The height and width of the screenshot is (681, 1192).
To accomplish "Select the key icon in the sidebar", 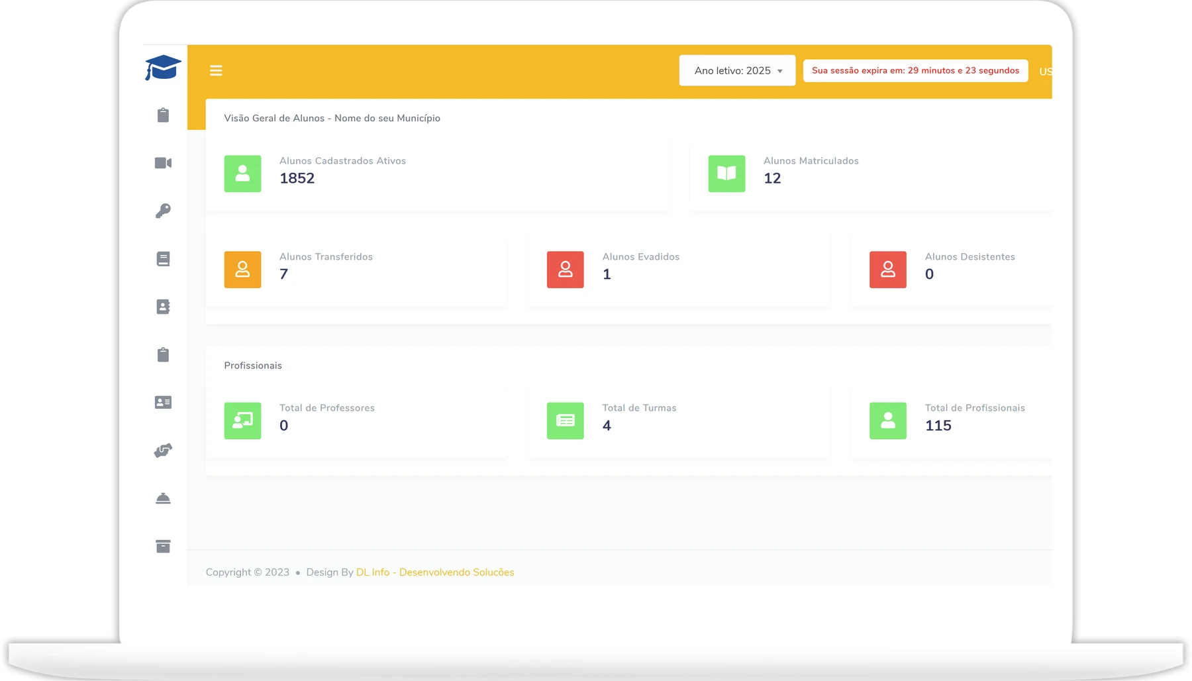I will click(163, 211).
